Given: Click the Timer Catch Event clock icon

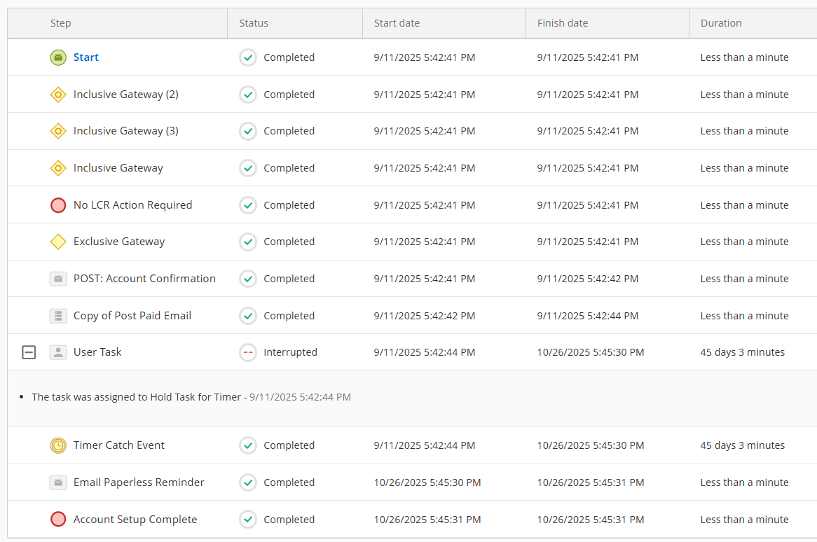Looking at the screenshot, I should click(58, 445).
